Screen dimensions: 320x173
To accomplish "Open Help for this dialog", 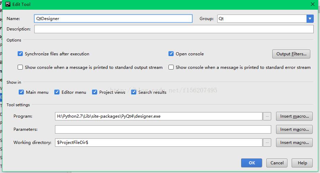I will click(x=302, y=163).
